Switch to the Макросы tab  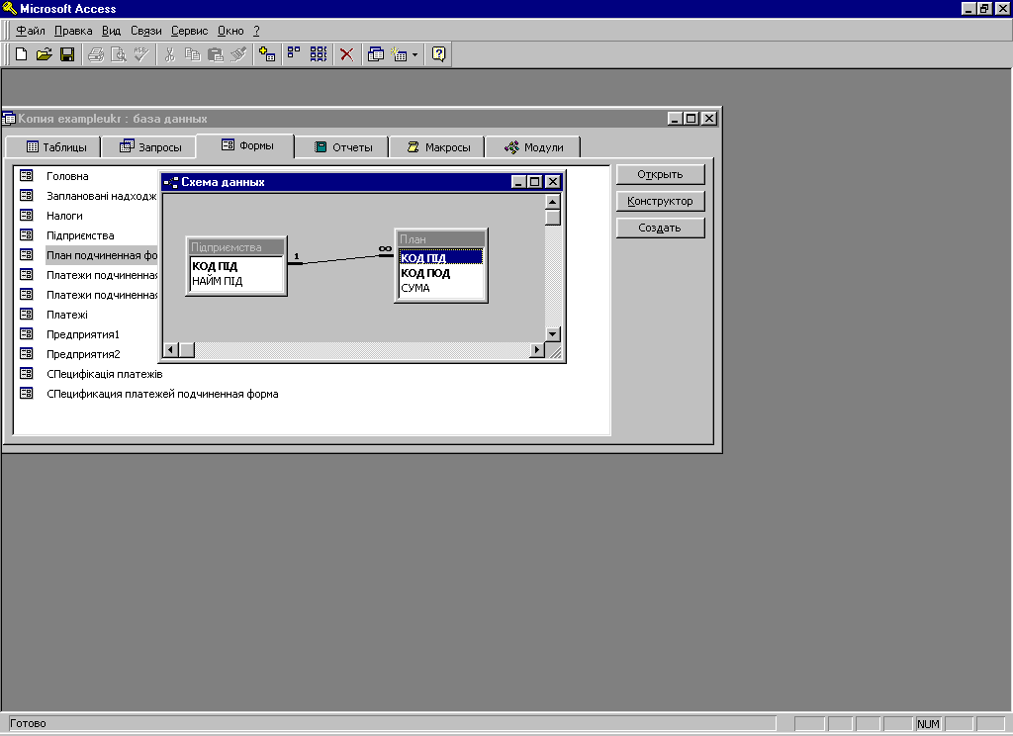437,146
